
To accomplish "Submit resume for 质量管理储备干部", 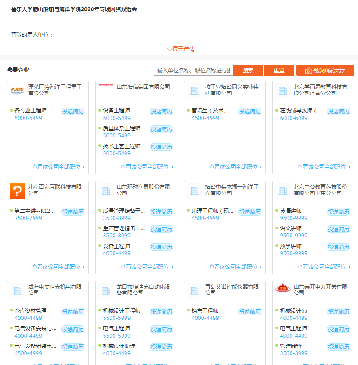I will point(161,212).
